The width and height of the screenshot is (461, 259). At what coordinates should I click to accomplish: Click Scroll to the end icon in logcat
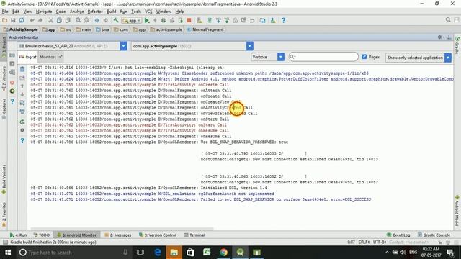22,78
